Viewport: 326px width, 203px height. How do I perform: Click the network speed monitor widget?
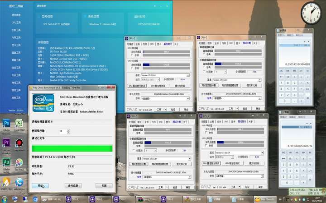click(307, 191)
